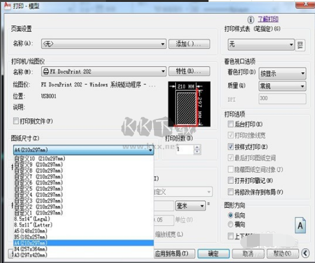315x263 pixels.
Task: Toggle 最后打印图纸空间 checkbox
Action: coord(231,158)
